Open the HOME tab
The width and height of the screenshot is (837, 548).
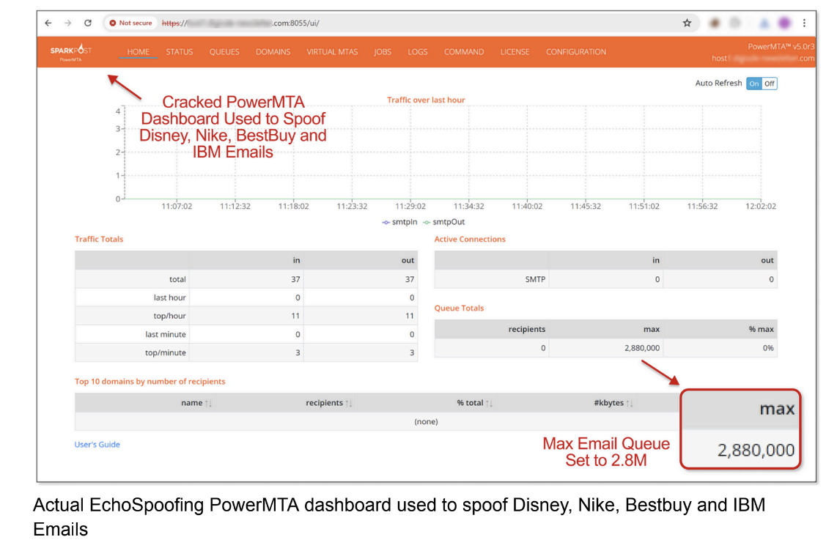tap(139, 52)
